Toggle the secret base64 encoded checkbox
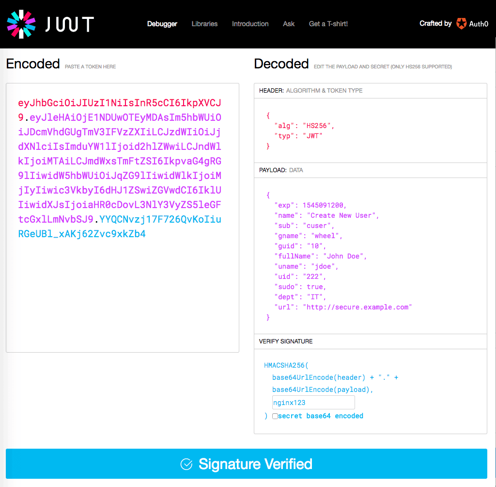The image size is (496, 487). [x=275, y=416]
